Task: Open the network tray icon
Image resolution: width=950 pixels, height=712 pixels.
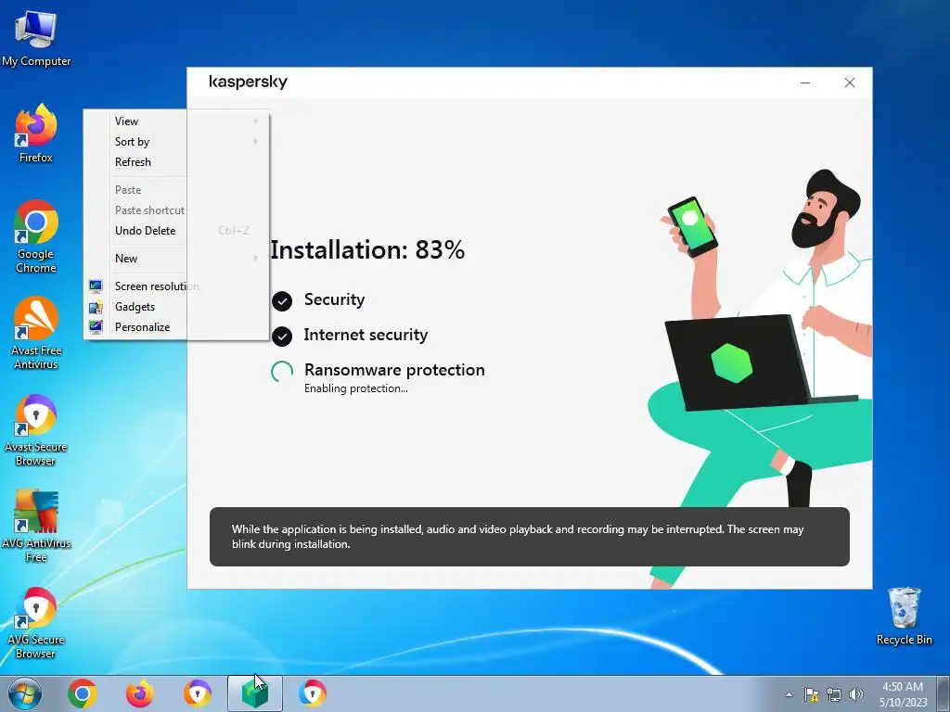Action: click(834, 694)
